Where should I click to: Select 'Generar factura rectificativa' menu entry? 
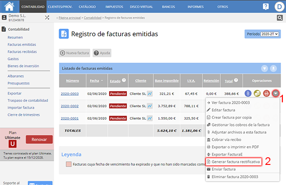(235, 161)
